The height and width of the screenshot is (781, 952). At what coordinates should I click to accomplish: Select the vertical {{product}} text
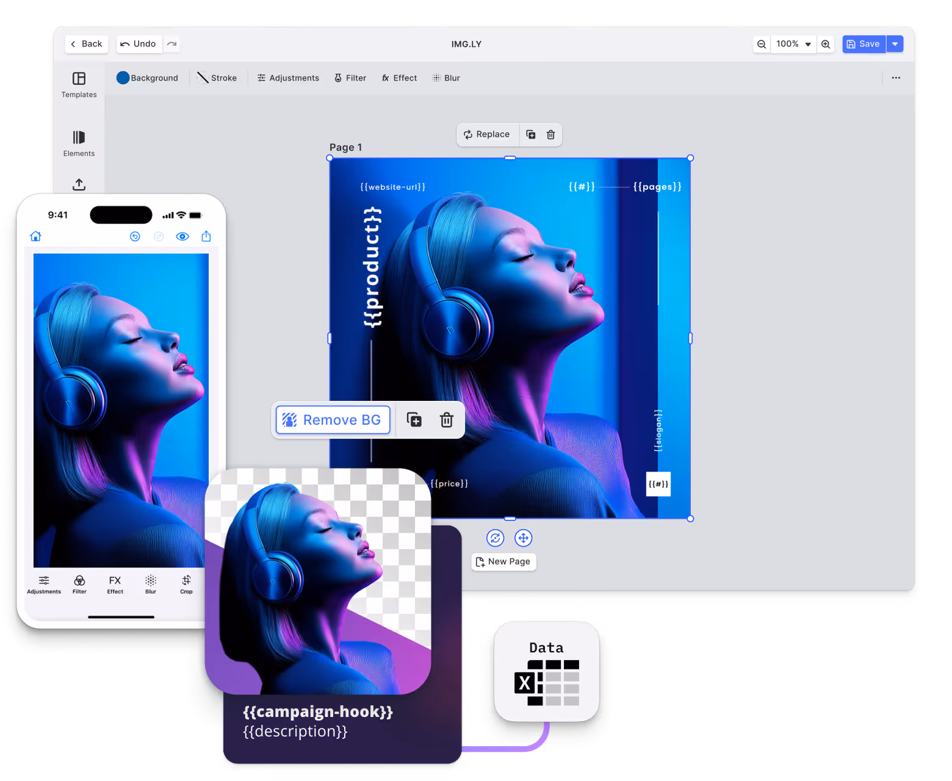pos(372,267)
